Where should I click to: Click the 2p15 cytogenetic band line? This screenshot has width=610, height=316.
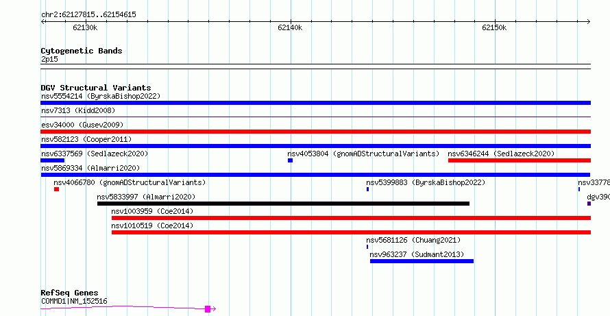click(315, 66)
